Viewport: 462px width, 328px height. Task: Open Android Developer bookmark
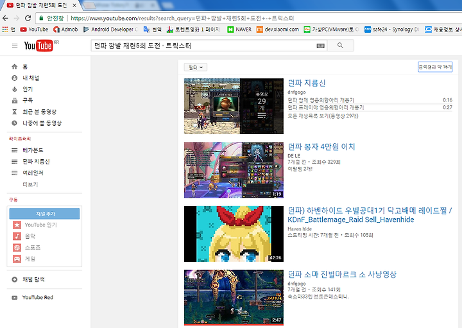(110, 29)
